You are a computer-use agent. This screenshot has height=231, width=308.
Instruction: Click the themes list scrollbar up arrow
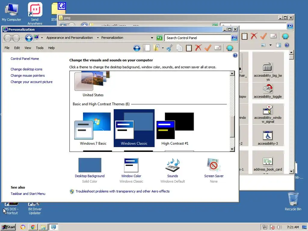click(x=232, y=73)
